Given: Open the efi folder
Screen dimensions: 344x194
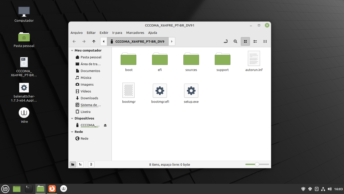Looking at the screenshot, I should click(x=160, y=59).
